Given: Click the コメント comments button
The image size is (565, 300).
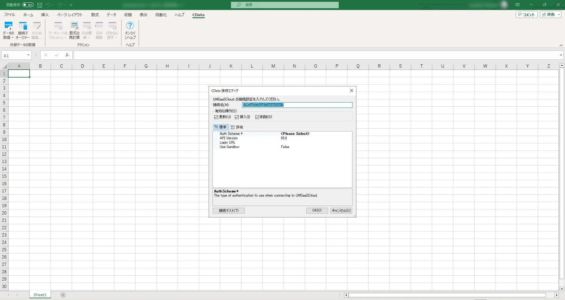Looking at the screenshot, I should tap(526, 15).
